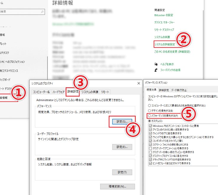Click the feedback icon beside フィードバックの送信
Screen dimensions: 218x195
[x=156, y=70]
